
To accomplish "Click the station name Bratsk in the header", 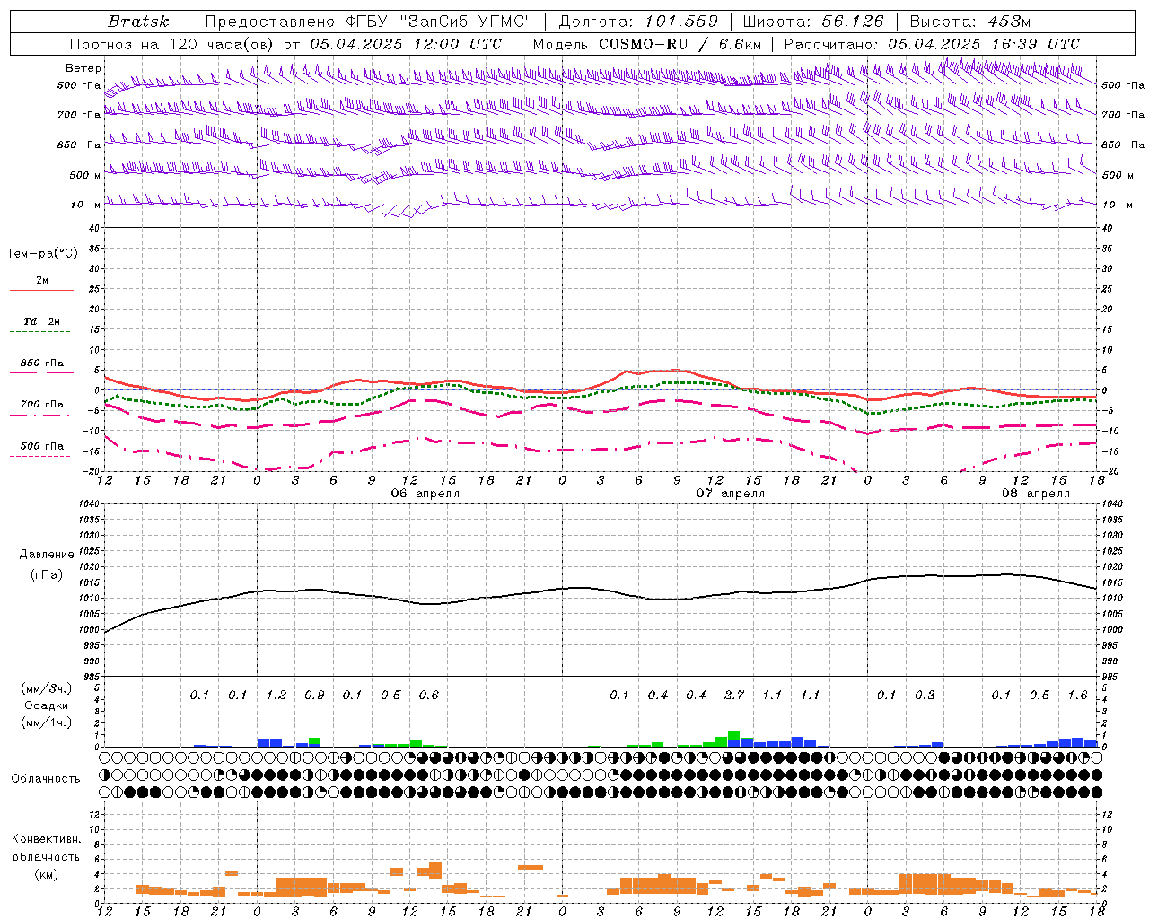I will (x=138, y=22).
